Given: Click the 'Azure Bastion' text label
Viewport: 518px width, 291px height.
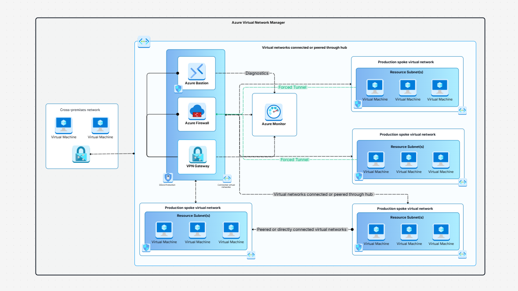Looking at the screenshot, I should coord(196,83).
